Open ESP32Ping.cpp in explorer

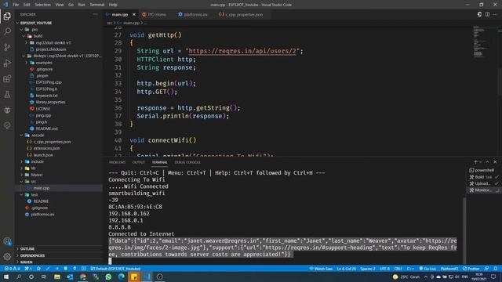[x=49, y=82]
